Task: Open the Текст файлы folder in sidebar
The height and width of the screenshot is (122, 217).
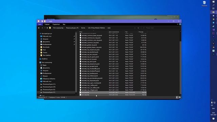Action: 47,55
